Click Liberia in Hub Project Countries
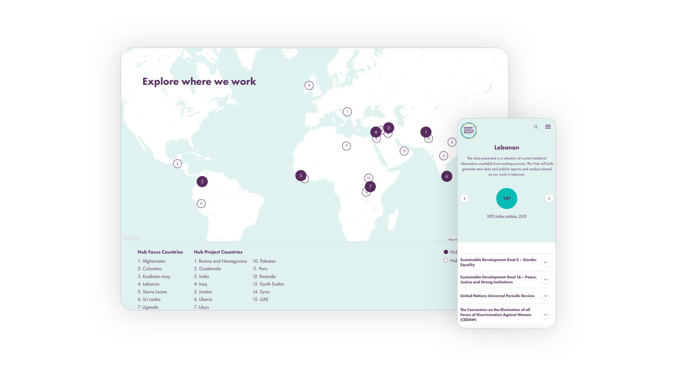This screenshot has height=376, width=677. tap(203, 300)
